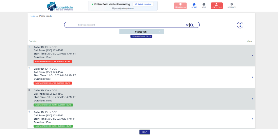Image resolution: width=278 pixels, height=135 pixels.
Task: View call from 10 Oct 2025 05:34 PM
Action: [x=252, y=99]
